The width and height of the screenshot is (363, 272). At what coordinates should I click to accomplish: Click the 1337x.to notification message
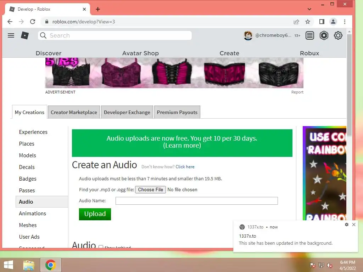285,243
